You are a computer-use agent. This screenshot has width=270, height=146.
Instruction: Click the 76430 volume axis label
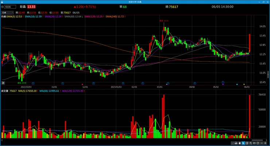pyautogui.click(x=262, y=94)
